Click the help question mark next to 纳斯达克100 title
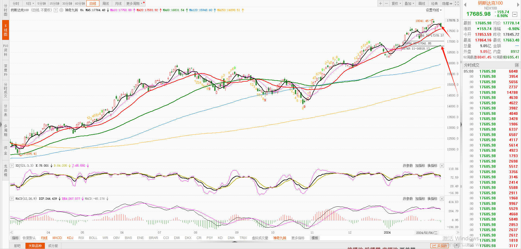This screenshot has width=521, height=249. pyautogui.click(x=56, y=10)
